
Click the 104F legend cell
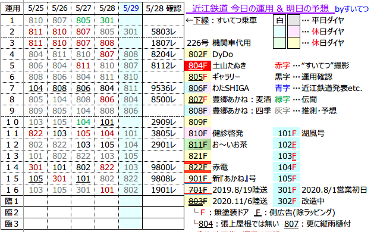tap(287, 167)
